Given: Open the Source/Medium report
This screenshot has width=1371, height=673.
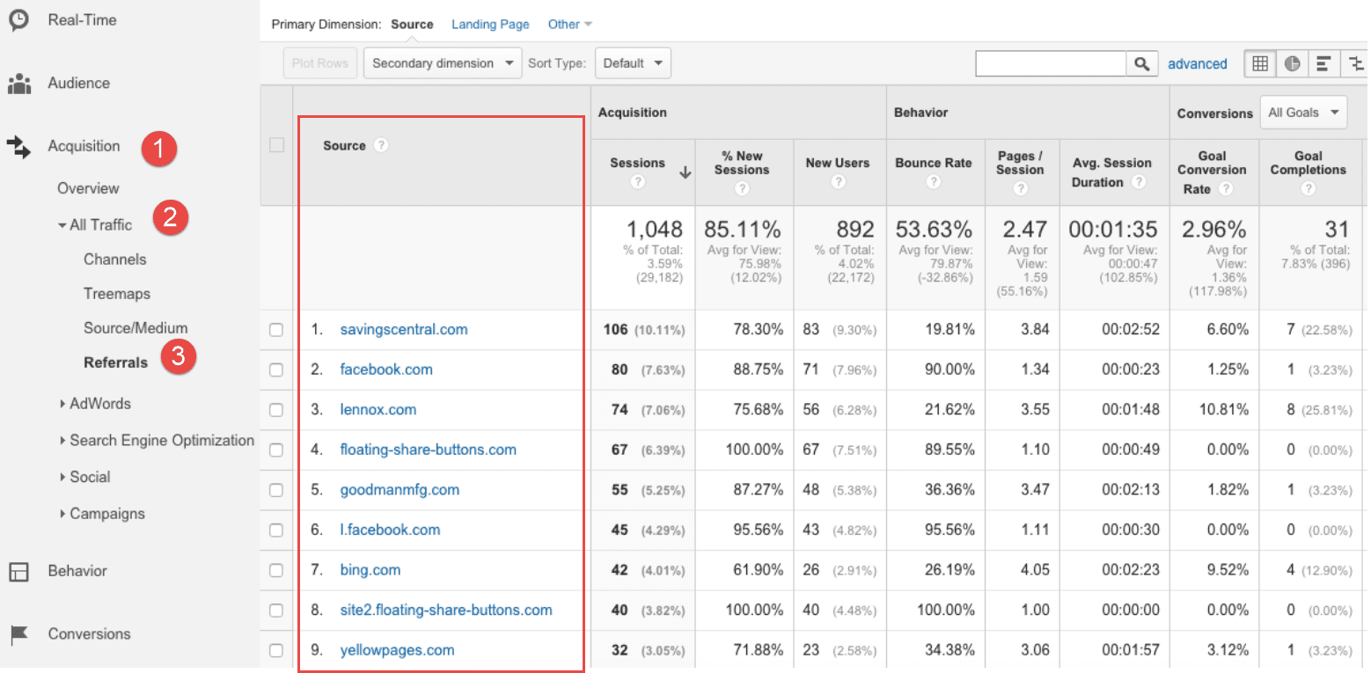Looking at the screenshot, I should click(x=136, y=328).
